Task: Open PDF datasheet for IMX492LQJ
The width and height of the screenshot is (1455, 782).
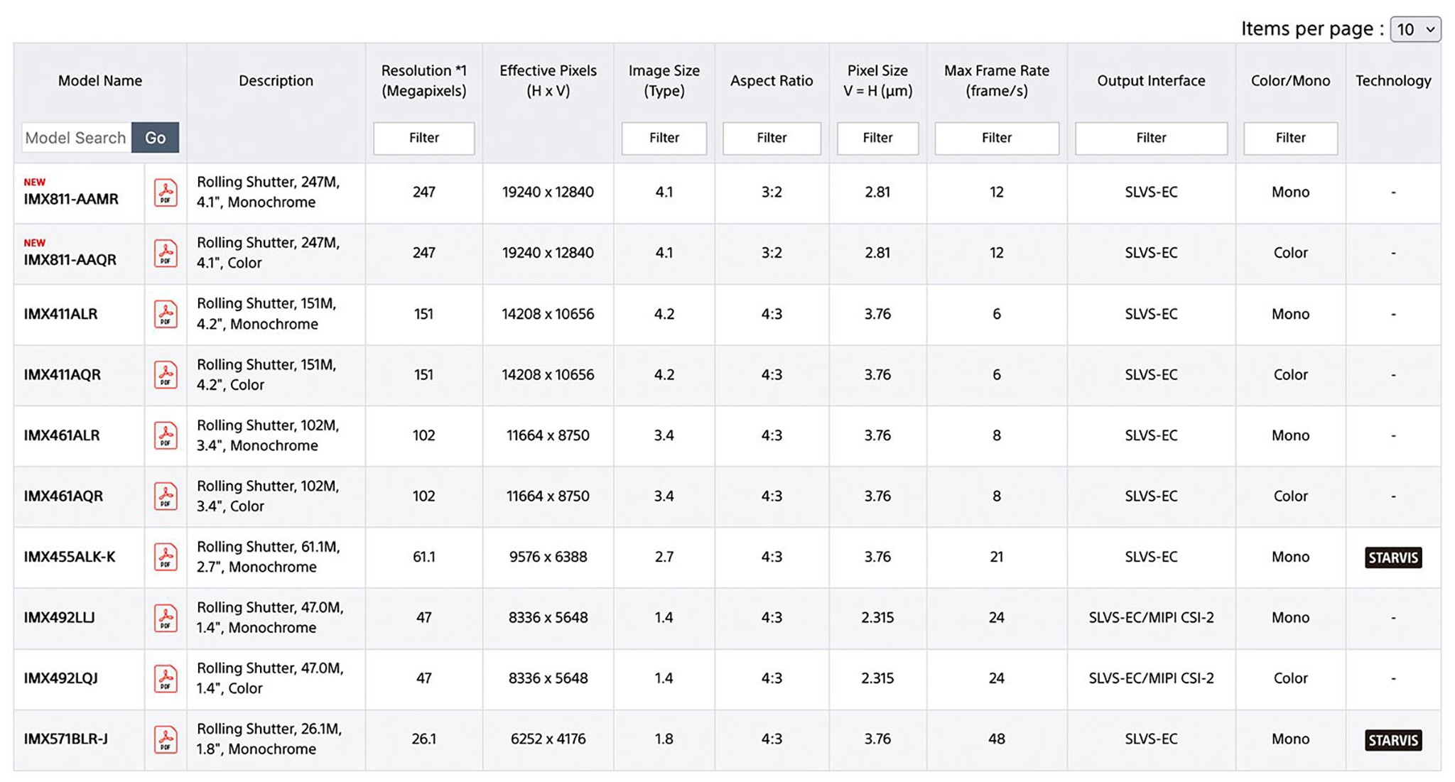Action: tap(166, 678)
